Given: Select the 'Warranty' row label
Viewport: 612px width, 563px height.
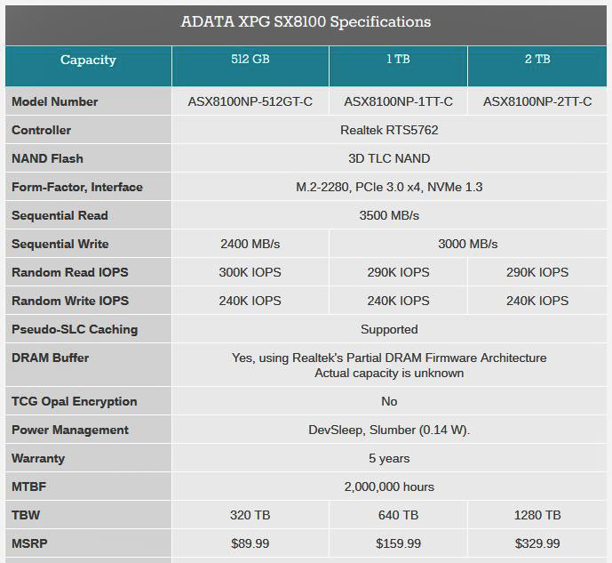Looking at the screenshot, I should click(x=38, y=459).
